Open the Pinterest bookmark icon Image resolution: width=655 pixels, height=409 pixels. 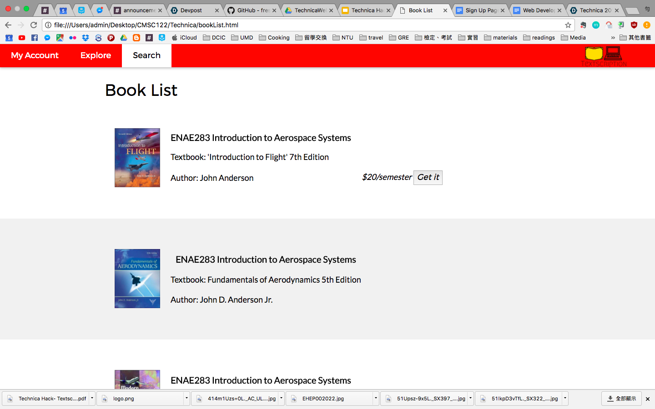pos(111,38)
